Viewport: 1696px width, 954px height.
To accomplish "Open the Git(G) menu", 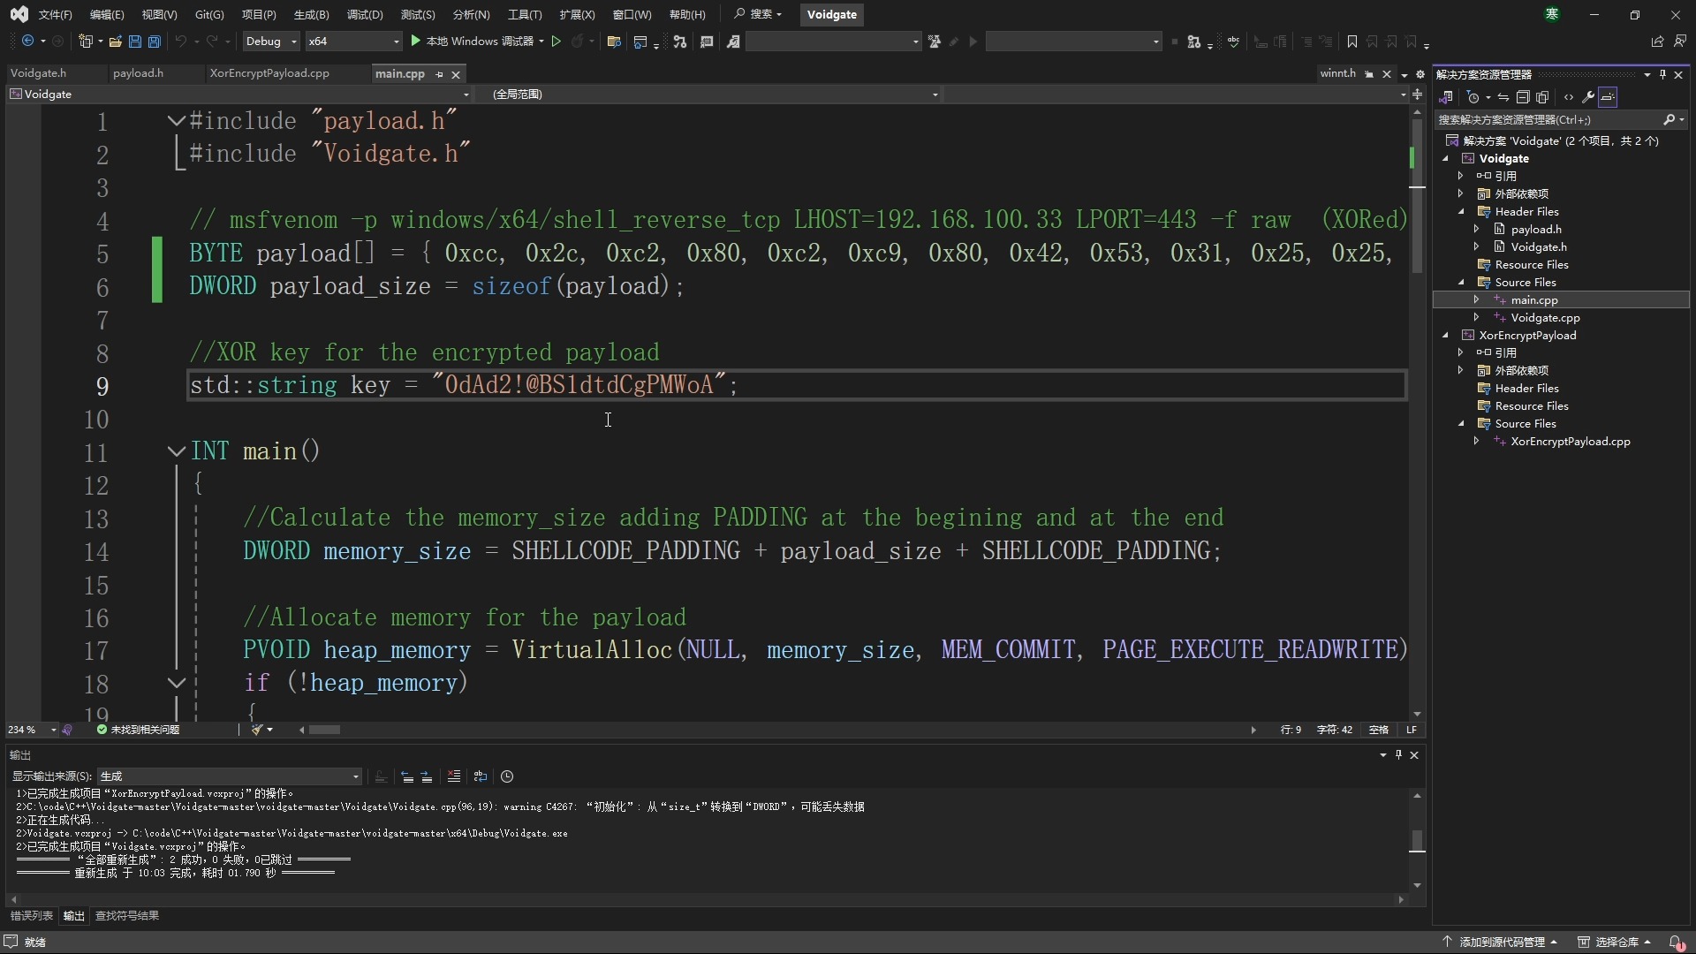I will (209, 14).
